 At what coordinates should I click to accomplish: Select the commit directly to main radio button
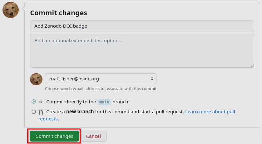34,101
